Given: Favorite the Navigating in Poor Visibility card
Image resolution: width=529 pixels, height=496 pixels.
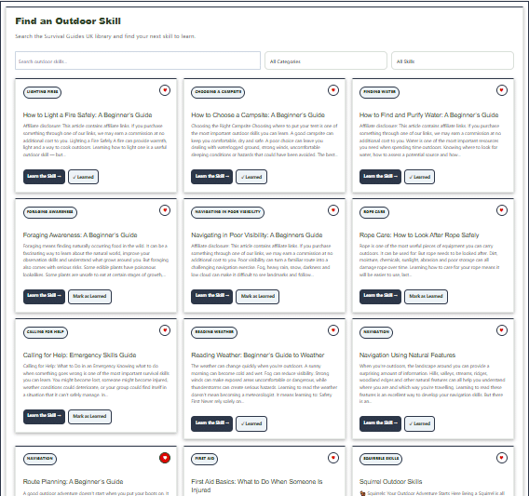Looking at the screenshot, I should pyautogui.click(x=333, y=210).
